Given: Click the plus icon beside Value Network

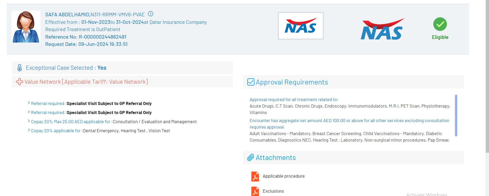Looking at the screenshot, I should coord(20,82).
